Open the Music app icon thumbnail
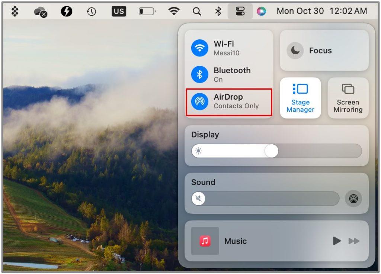This screenshot has height=274, width=381. click(205, 241)
